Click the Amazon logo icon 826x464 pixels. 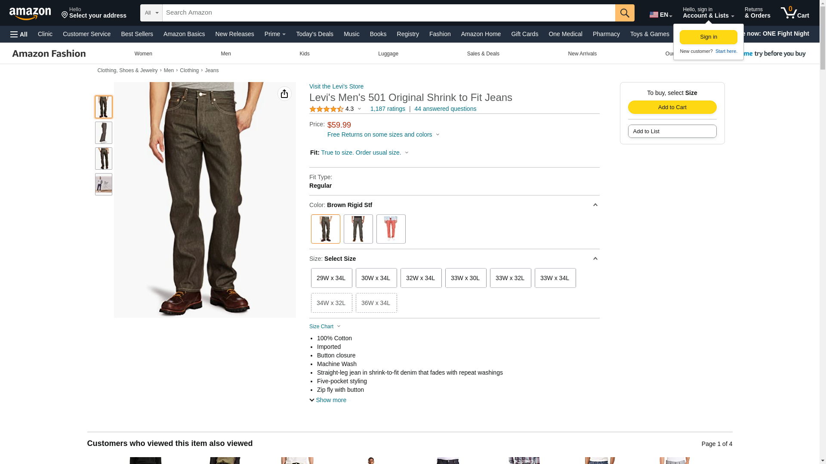30,13
